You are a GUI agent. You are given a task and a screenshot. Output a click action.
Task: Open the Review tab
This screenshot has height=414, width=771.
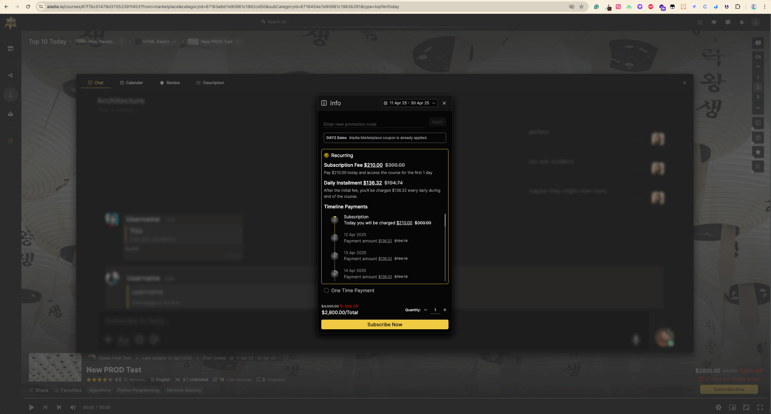click(170, 83)
